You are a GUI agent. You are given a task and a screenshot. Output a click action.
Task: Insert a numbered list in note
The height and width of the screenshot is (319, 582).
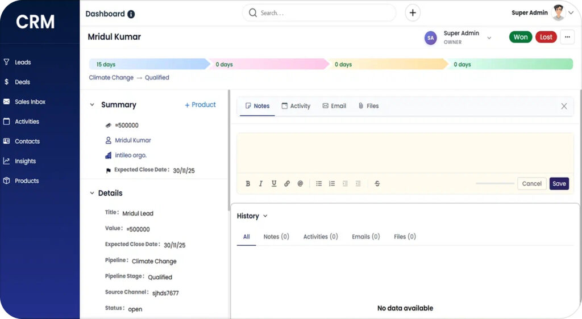tap(332, 183)
